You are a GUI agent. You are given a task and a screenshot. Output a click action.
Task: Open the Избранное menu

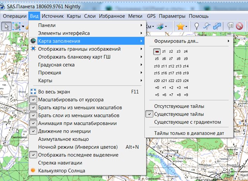(x=112, y=16)
